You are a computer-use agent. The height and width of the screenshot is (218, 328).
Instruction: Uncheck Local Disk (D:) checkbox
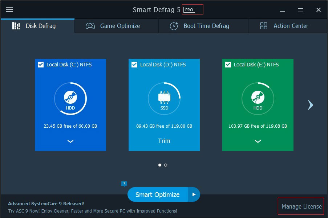coord(134,65)
